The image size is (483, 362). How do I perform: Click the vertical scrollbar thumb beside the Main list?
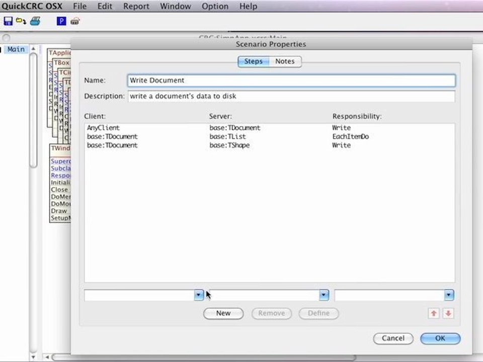[x=33, y=111]
